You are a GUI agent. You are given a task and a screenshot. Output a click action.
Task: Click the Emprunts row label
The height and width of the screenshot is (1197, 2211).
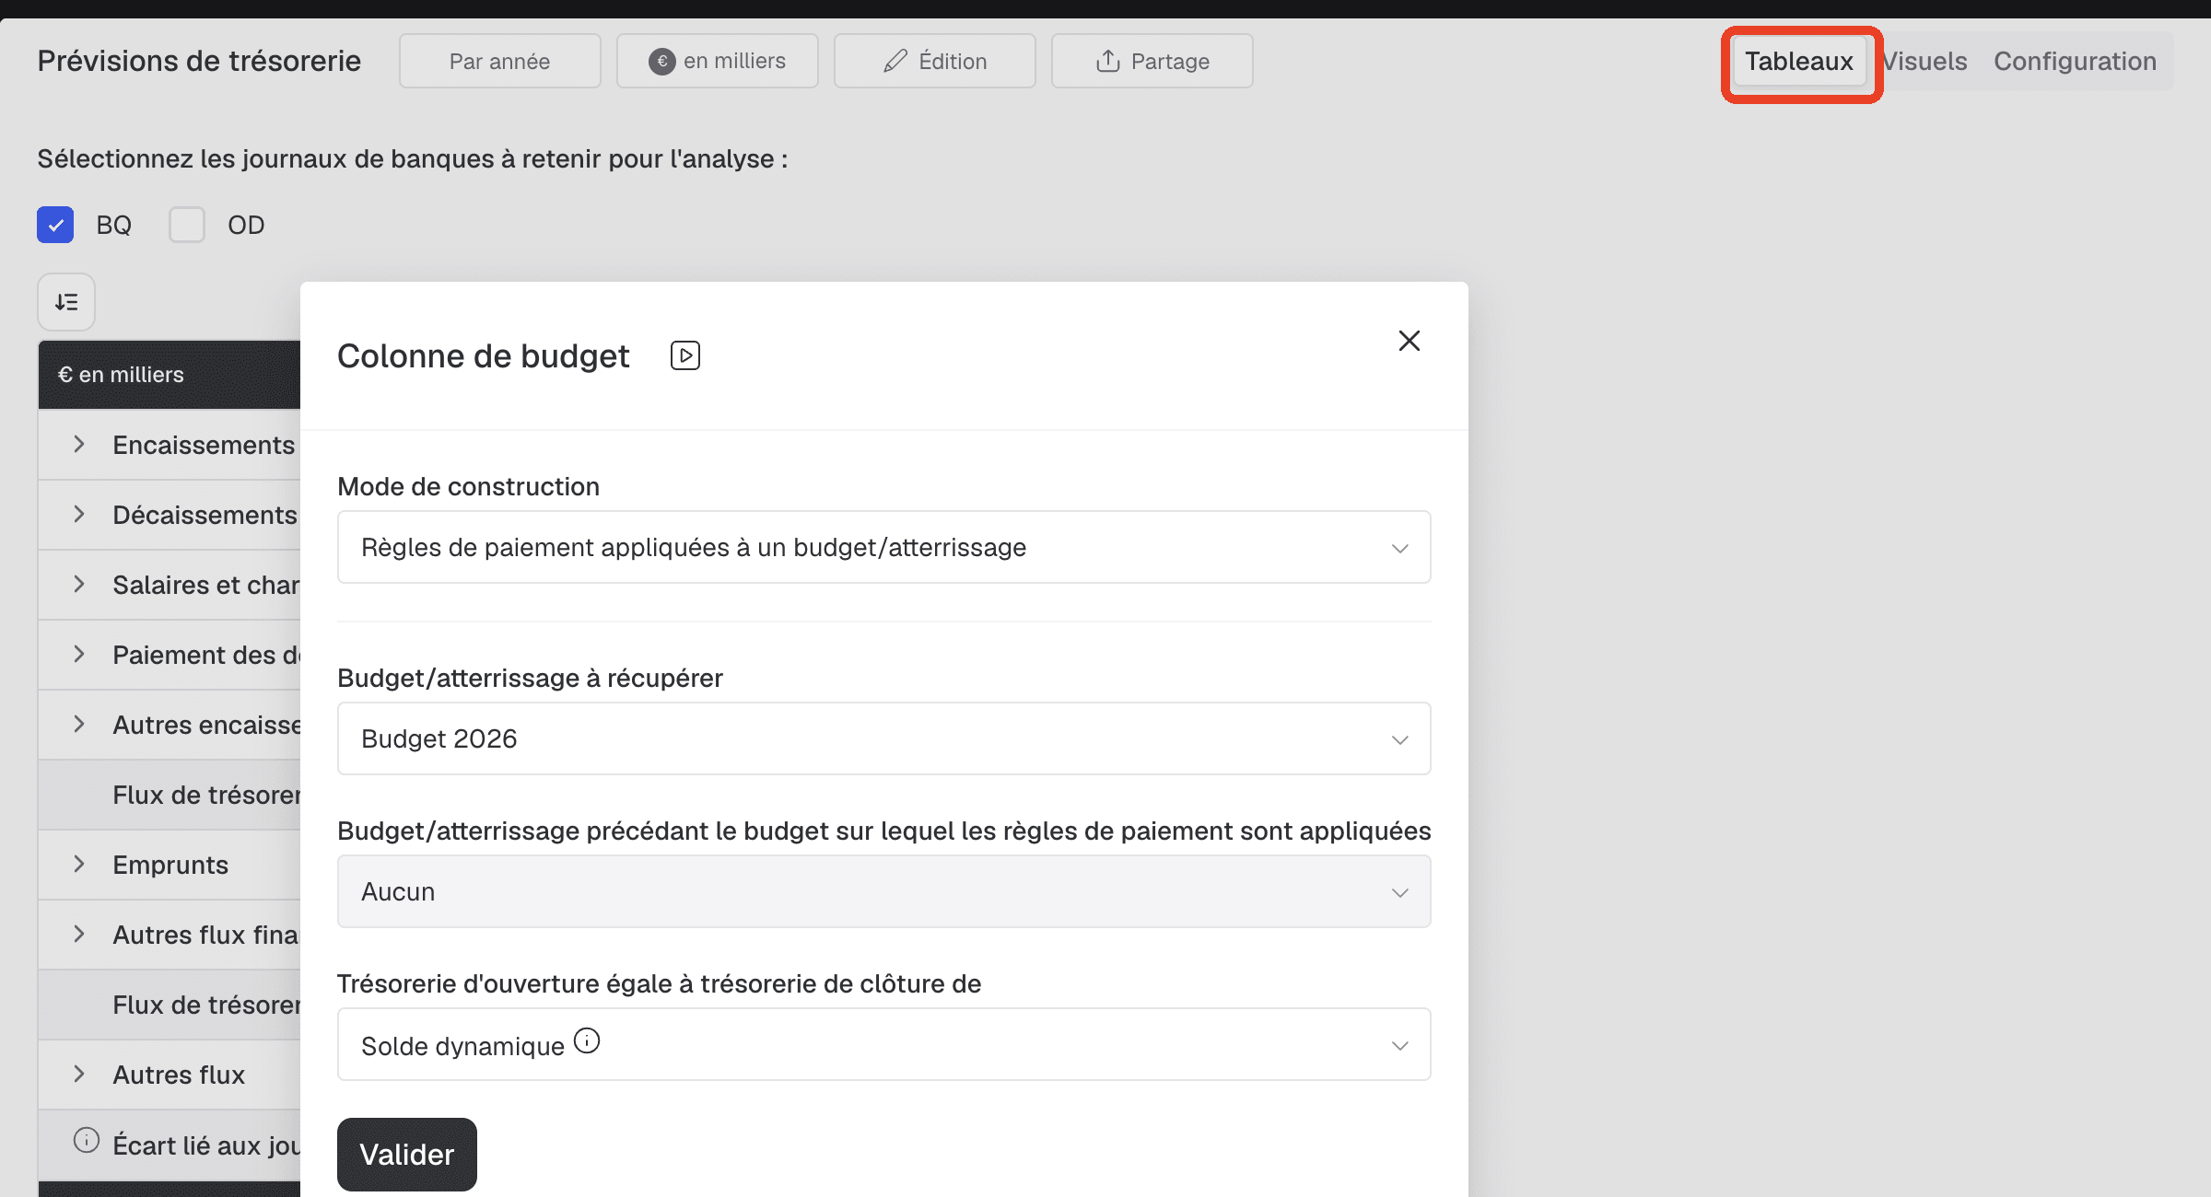coord(170,865)
